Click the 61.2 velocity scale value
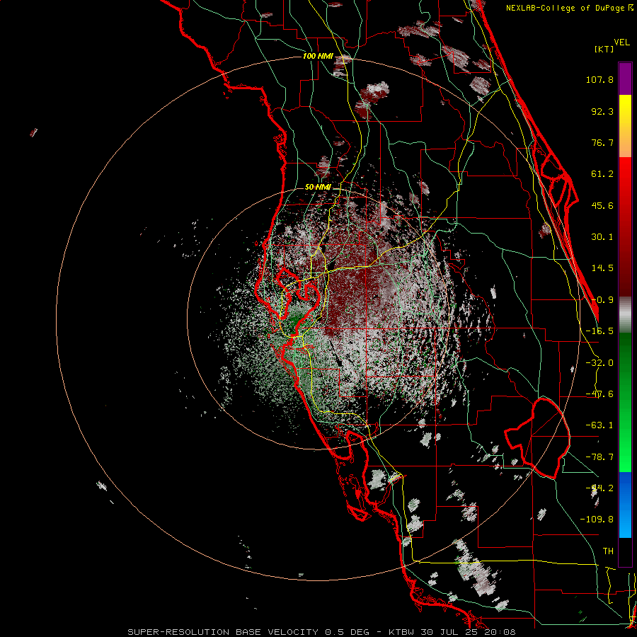 click(602, 174)
